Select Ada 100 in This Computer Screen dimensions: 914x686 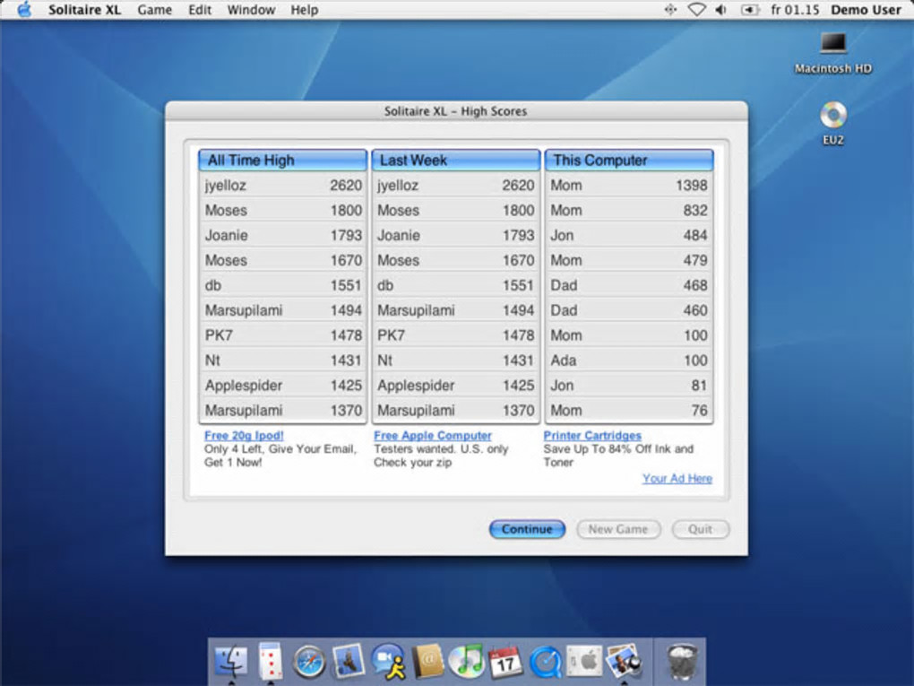629,360
